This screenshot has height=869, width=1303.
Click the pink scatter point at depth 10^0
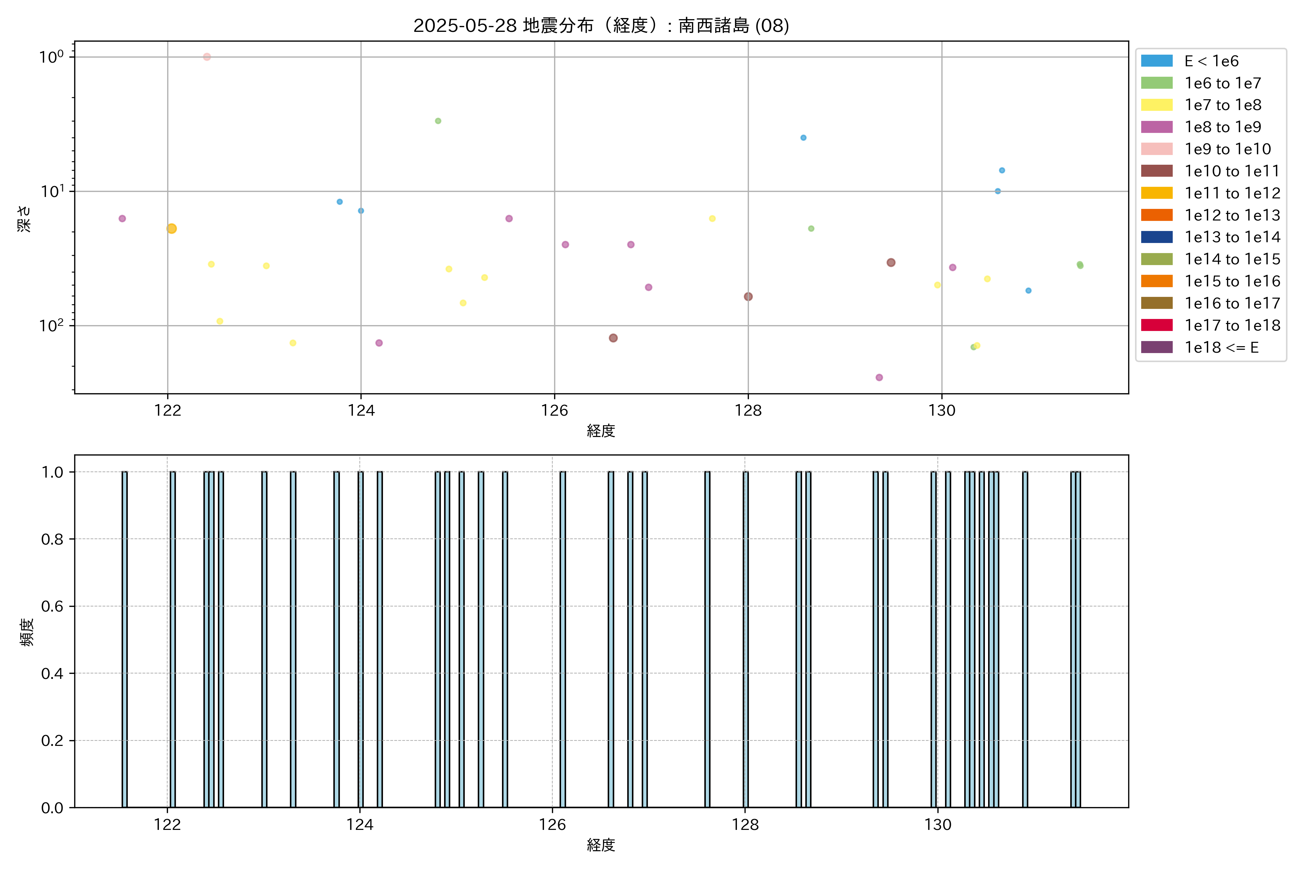pos(207,57)
